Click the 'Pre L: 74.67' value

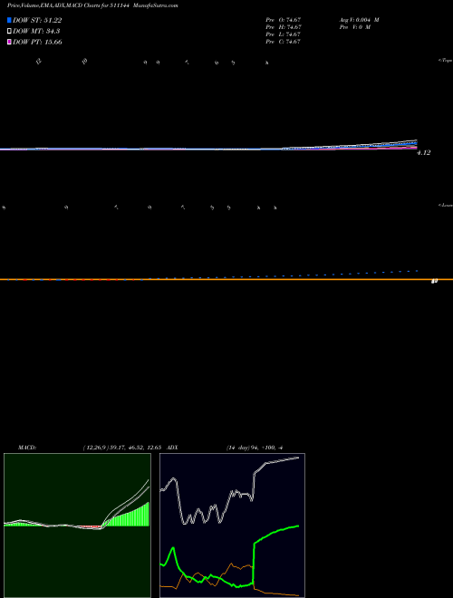[x=284, y=34]
